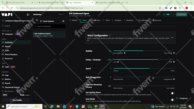Collapse the Vapi sidebar panel icon
The height and width of the screenshot is (109, 194).
point(28,15)
